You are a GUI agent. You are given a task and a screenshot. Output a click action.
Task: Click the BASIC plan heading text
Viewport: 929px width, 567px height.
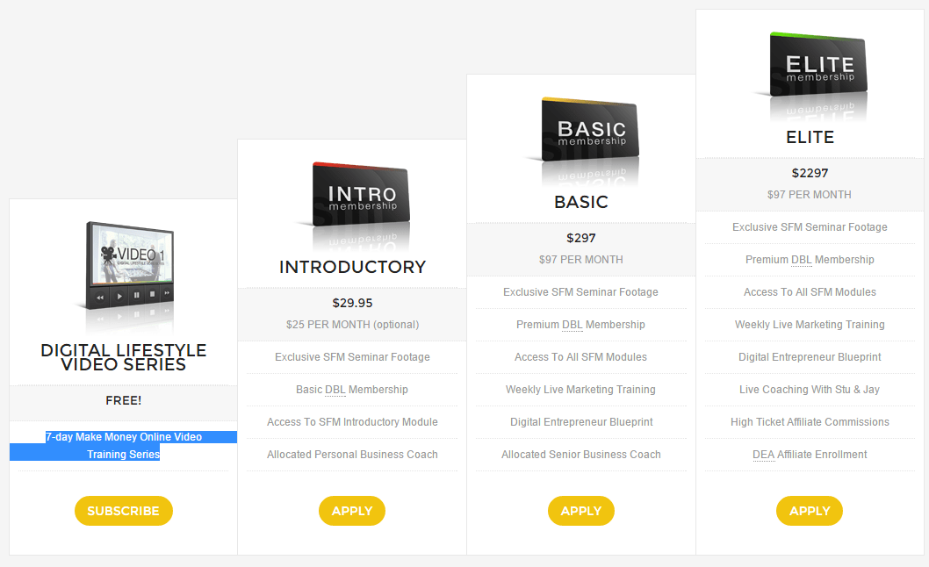581,202
